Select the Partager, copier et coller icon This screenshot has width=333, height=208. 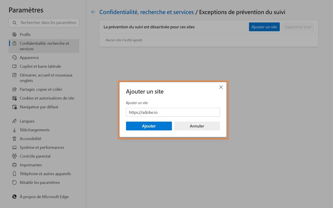(x=14, y=89)
